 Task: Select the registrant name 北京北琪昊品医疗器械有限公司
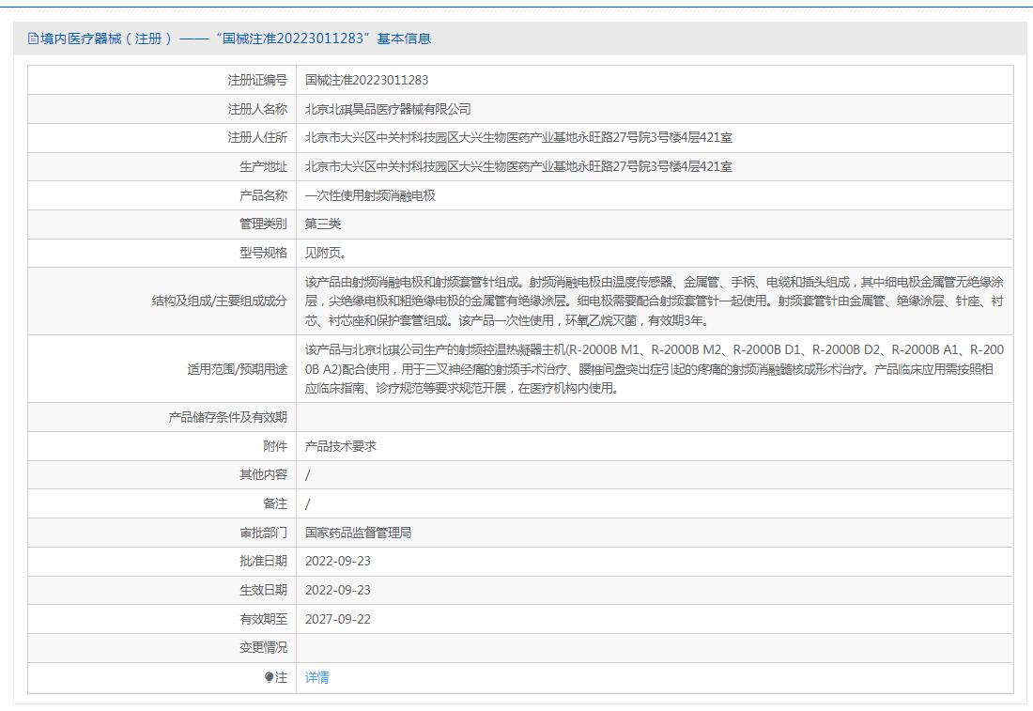(388, 110)
